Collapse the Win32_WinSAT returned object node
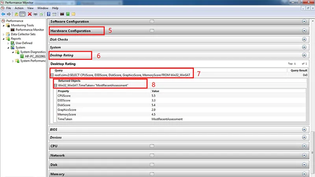Viewport: 315px width, 177px height. pos(56,85)
